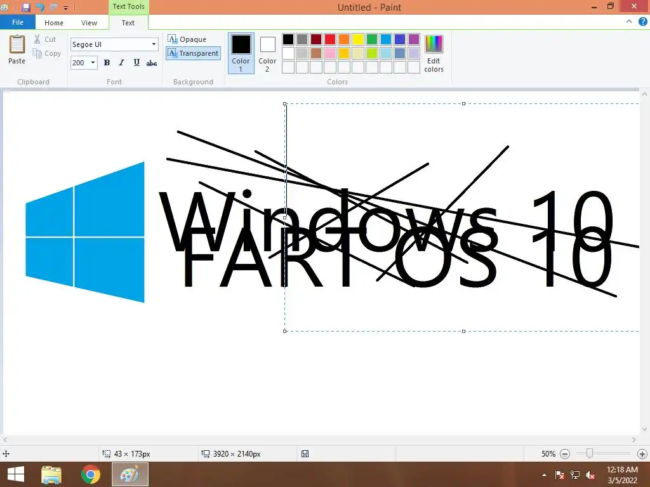Click the Redo arrow in title bar
This screenshot has width=650, height=487.
click(x=53, y=7)
